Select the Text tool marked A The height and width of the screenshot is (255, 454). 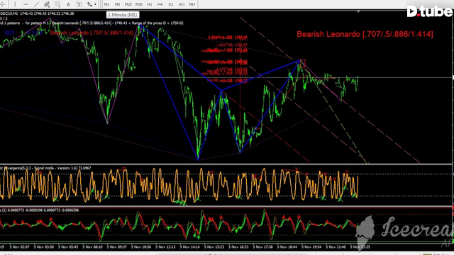pyautogui.click(x=68, y=4)
